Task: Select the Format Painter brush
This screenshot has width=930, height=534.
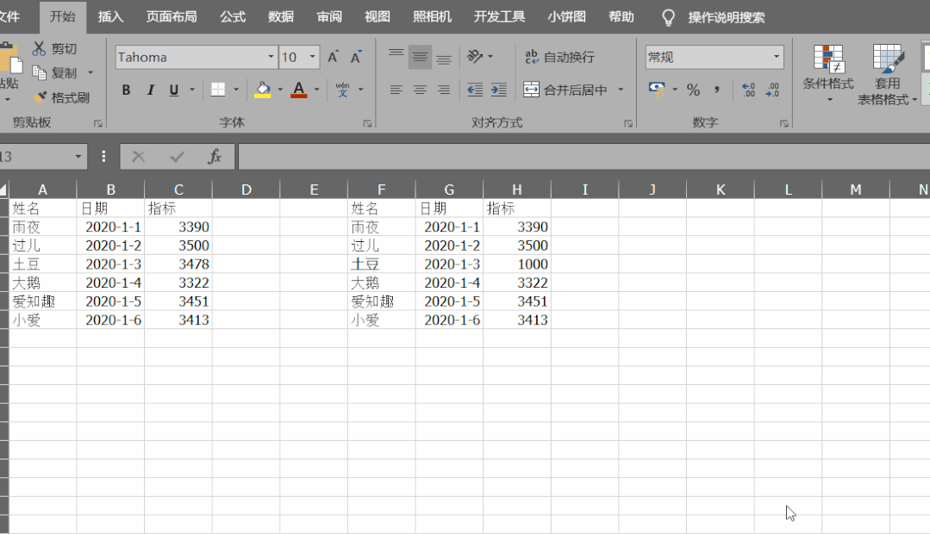Action: (x=41, y=96)
